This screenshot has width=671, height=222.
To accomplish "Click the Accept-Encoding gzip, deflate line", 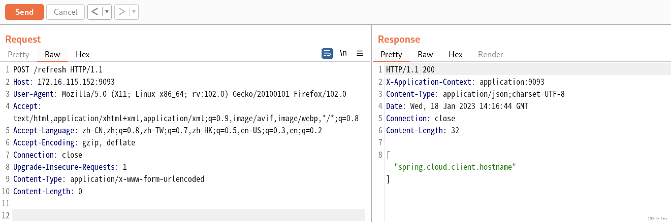I will click(x=74, y=143).
